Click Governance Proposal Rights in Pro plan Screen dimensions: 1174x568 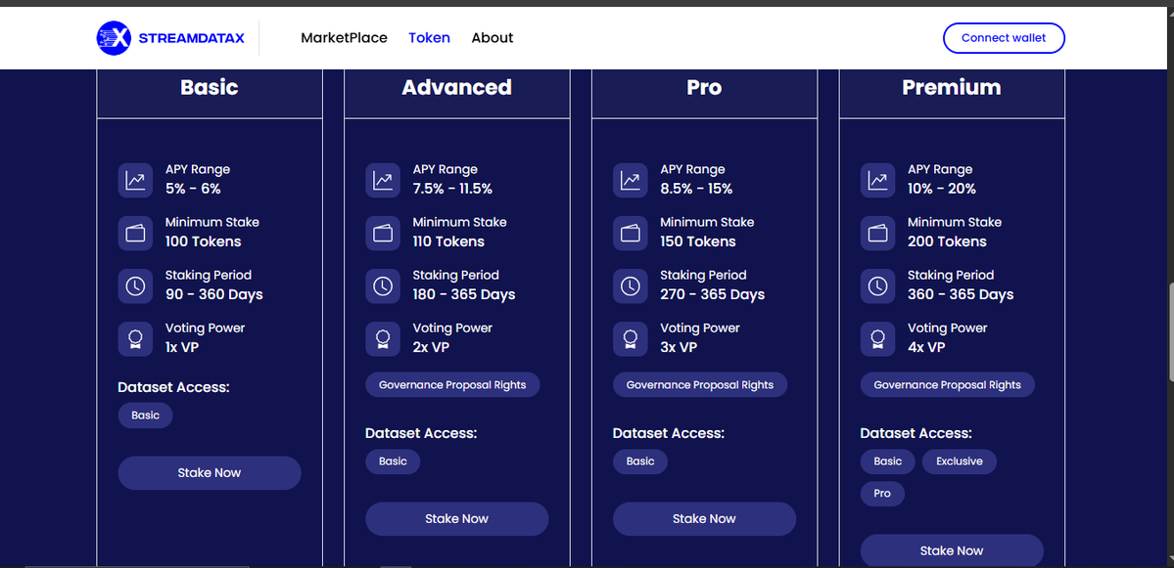coord(700,385)
